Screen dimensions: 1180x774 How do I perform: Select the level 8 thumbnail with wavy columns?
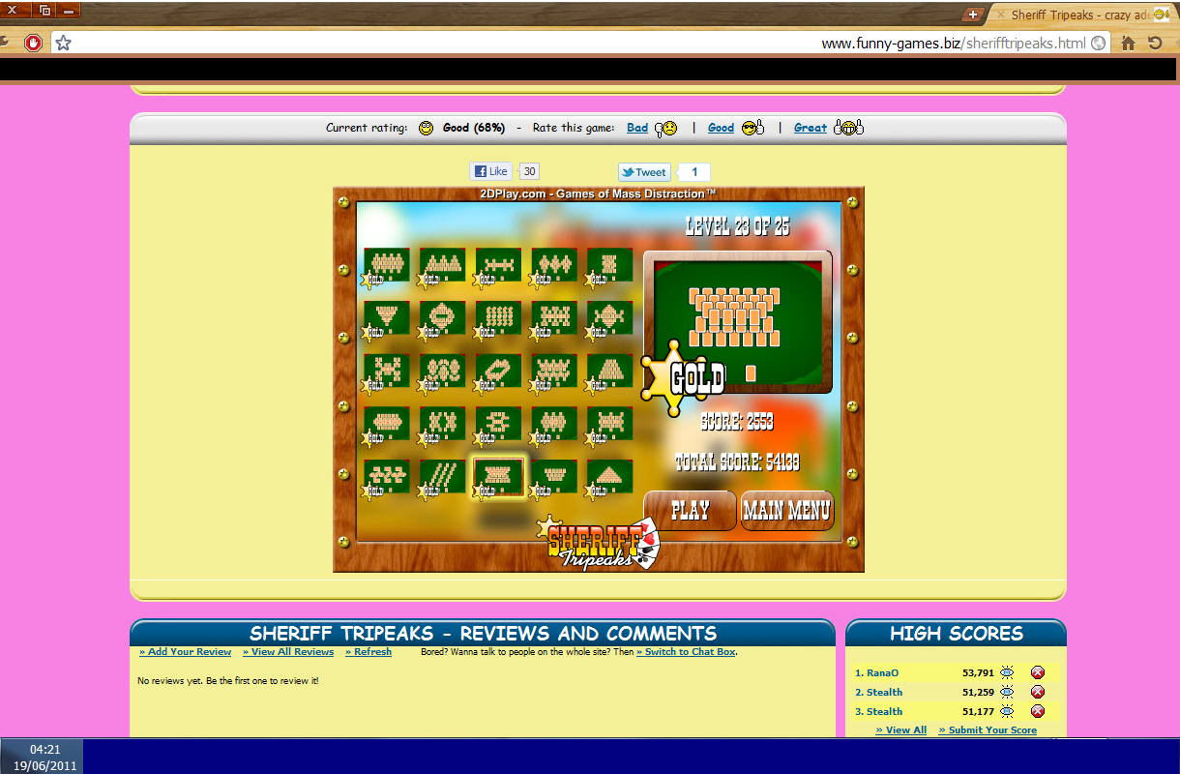coord(498,318)
